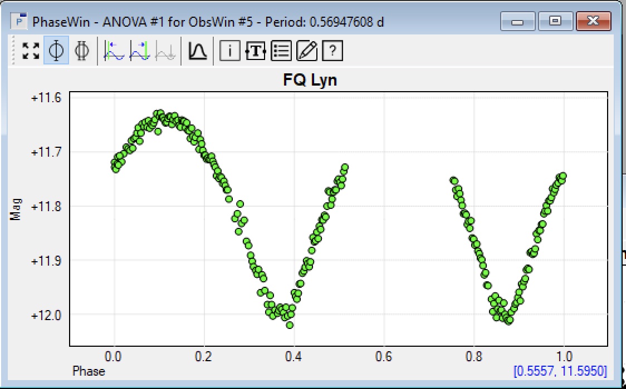Toggle the double phase display button
Screen dimensions: 626x389
(x=81, y=51)
